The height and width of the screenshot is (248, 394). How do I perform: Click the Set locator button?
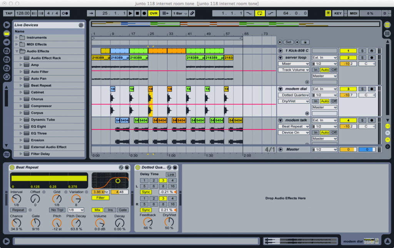[289, 42]
